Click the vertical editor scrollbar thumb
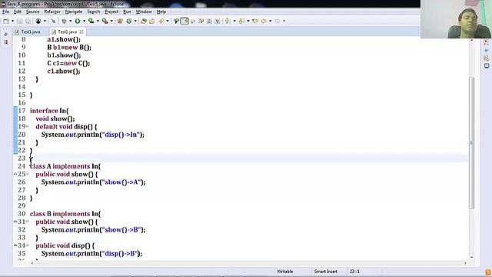Screen dimensions: 492x277 coord(471,143)
